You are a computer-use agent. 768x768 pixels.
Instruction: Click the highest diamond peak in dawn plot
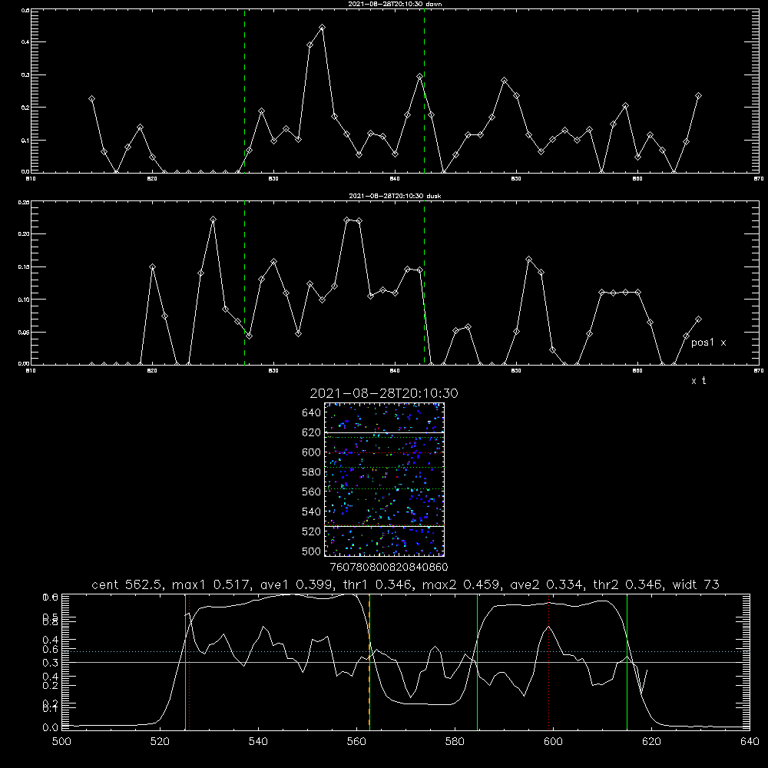click(322, 28)
